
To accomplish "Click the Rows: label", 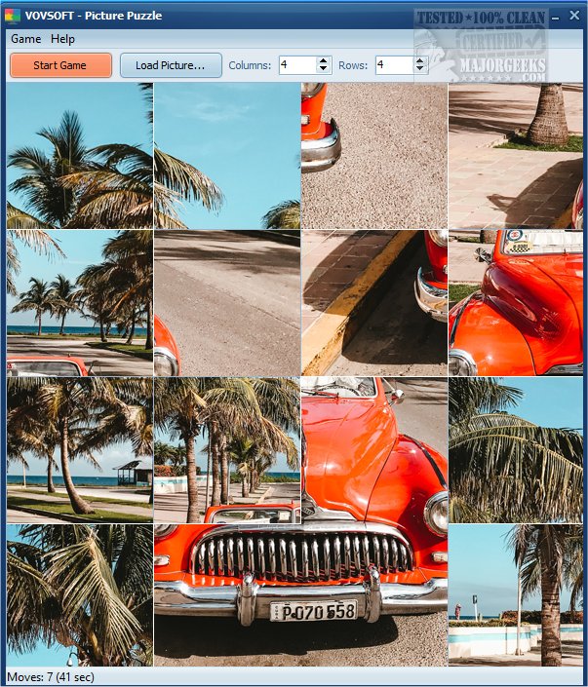I will pyautogui.click(x=353, y=65).
